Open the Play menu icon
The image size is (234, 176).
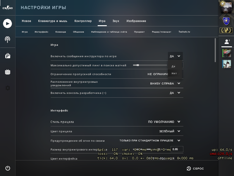8,23
